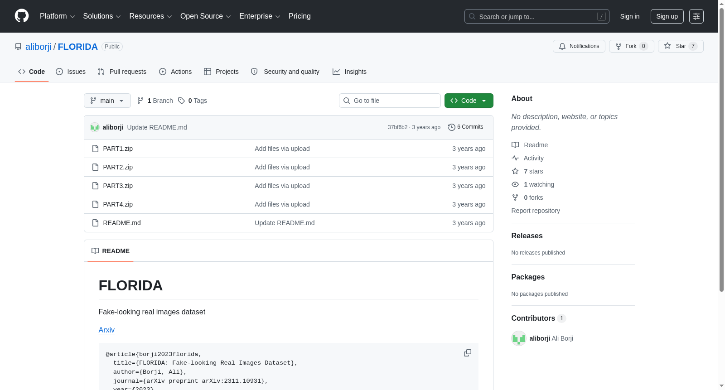Expand the Solutions menu
Screen dimensions: 725x390
click(102, 16)
